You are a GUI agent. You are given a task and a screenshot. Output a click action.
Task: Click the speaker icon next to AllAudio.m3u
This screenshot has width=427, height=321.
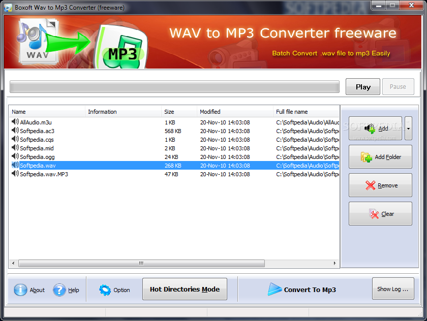[15, 122]
